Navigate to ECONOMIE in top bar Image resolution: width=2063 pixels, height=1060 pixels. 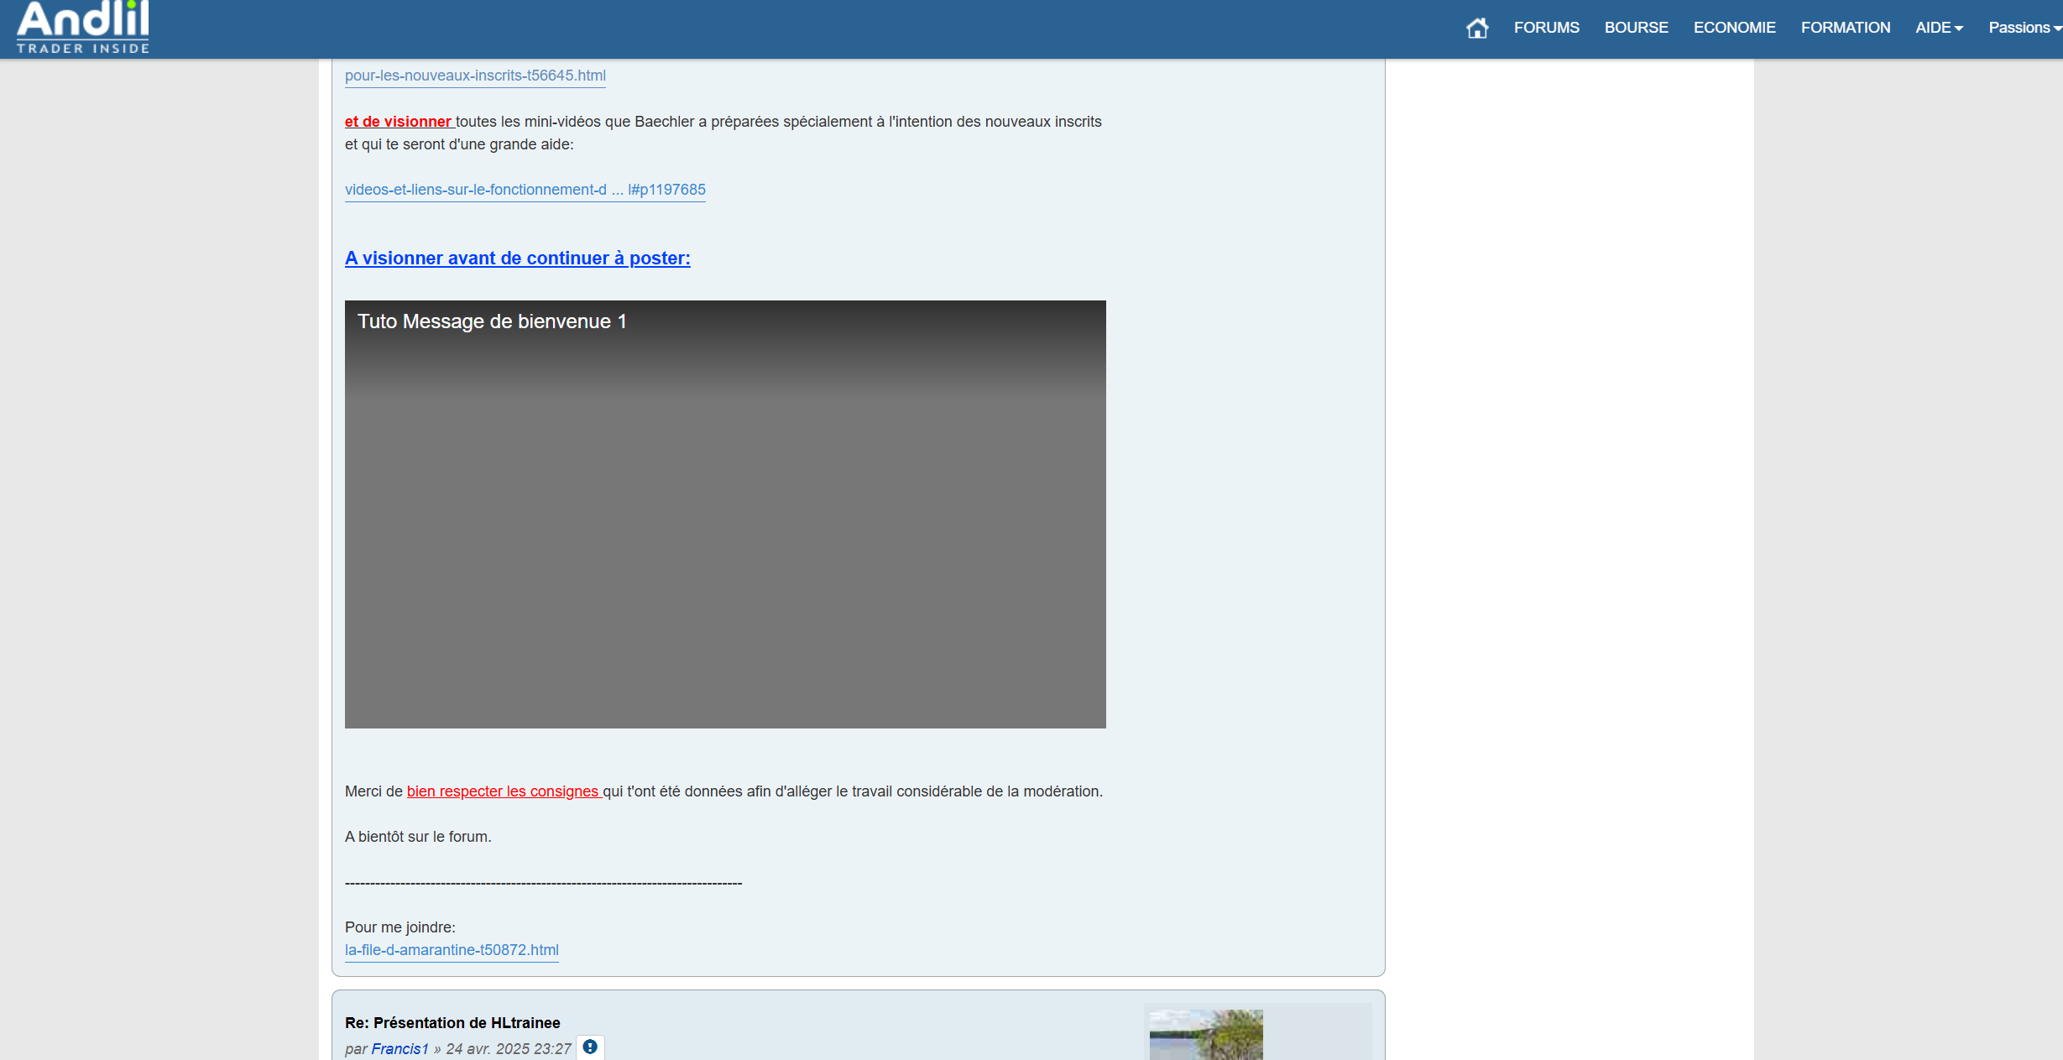pyautogui.click(x=1734, y=28)
